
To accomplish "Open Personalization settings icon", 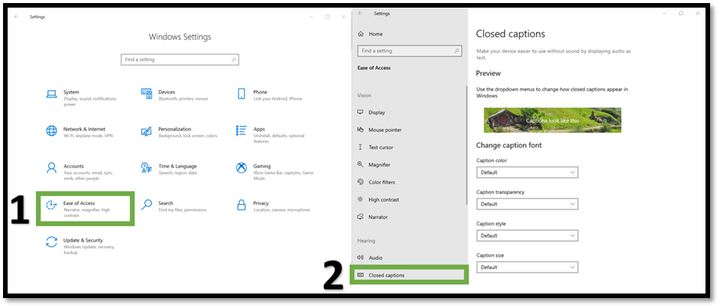I will pos(147,132).
